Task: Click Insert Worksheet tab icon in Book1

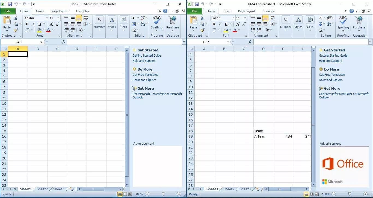Action: 72,189
